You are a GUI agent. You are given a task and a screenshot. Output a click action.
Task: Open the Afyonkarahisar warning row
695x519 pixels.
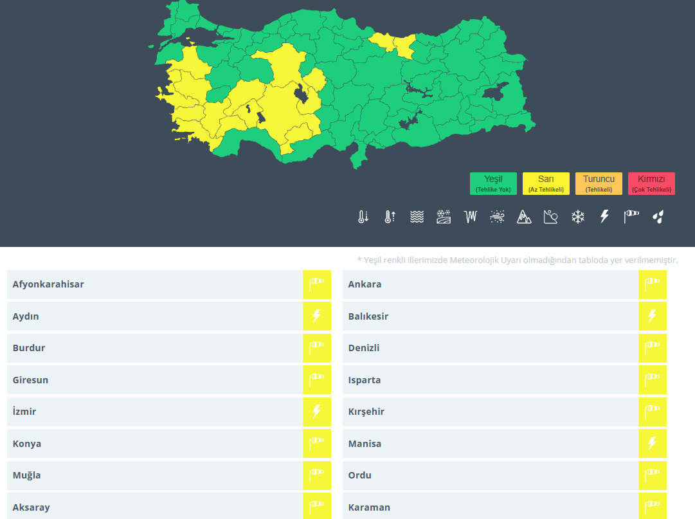click(x=154, y=284)
